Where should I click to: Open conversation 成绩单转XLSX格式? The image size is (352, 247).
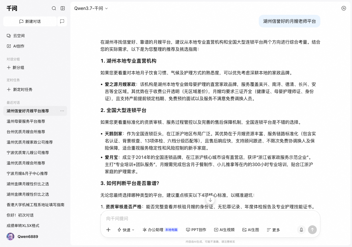pyautogui.click(x=35, y=226)
